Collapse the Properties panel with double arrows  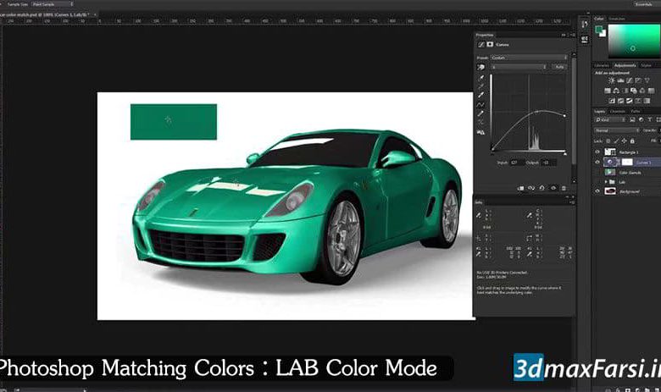pos(564,35)
